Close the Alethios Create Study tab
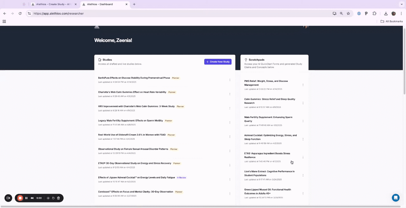The width and height of the screenshot is (406, 208). pos(76,4)
